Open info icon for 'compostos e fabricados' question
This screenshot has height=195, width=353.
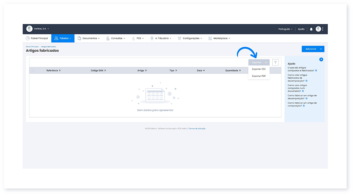tap(316, 71)
